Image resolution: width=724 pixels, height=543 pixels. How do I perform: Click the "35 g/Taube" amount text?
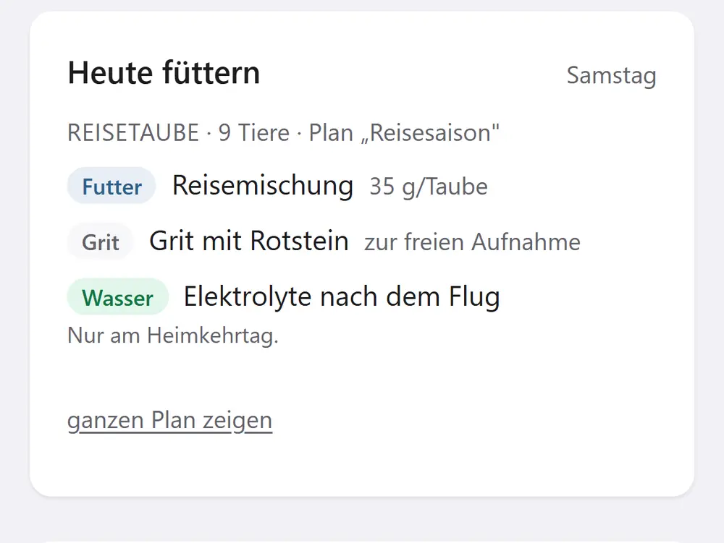click(429, 187)
